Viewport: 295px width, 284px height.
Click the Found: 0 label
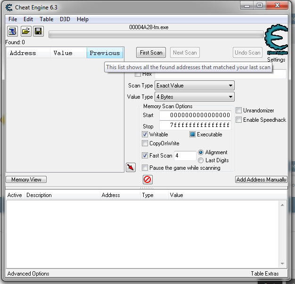[x=15, y=42]
